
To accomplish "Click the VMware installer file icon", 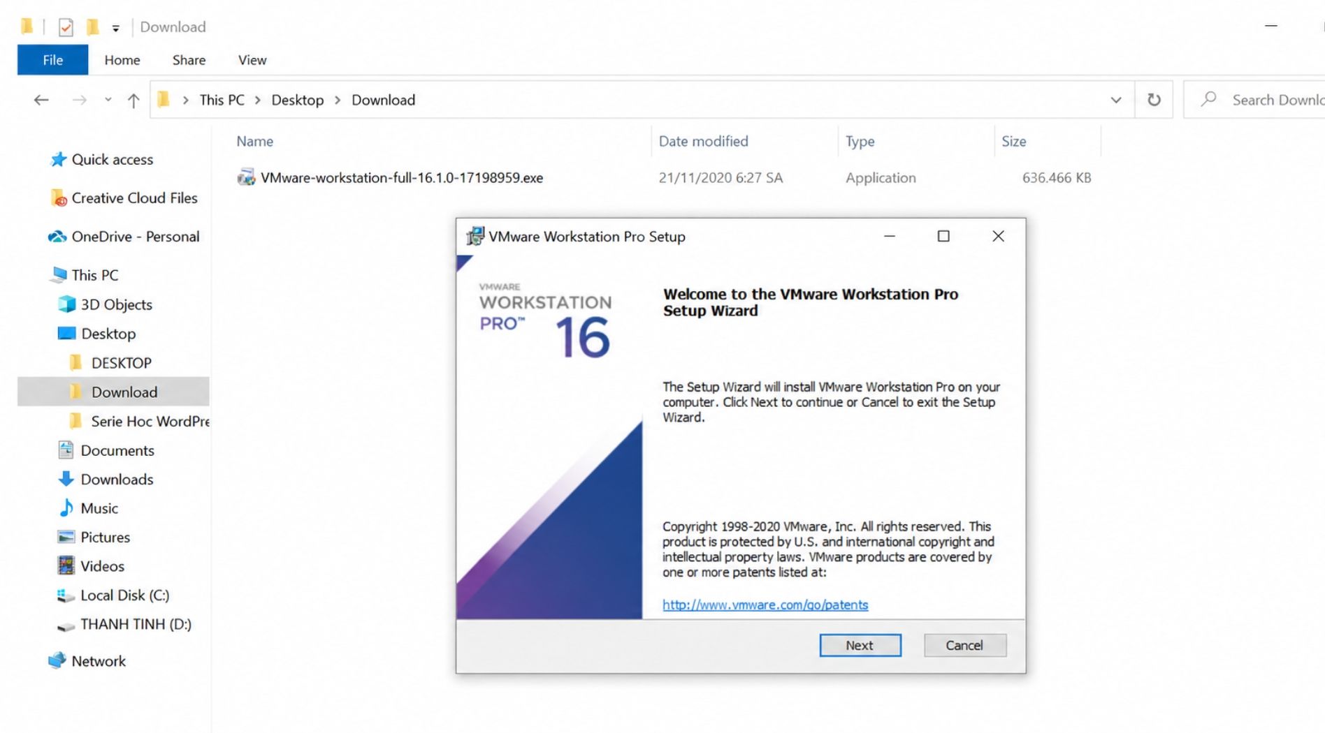I will pyautogui.click(x=246, y=177).
